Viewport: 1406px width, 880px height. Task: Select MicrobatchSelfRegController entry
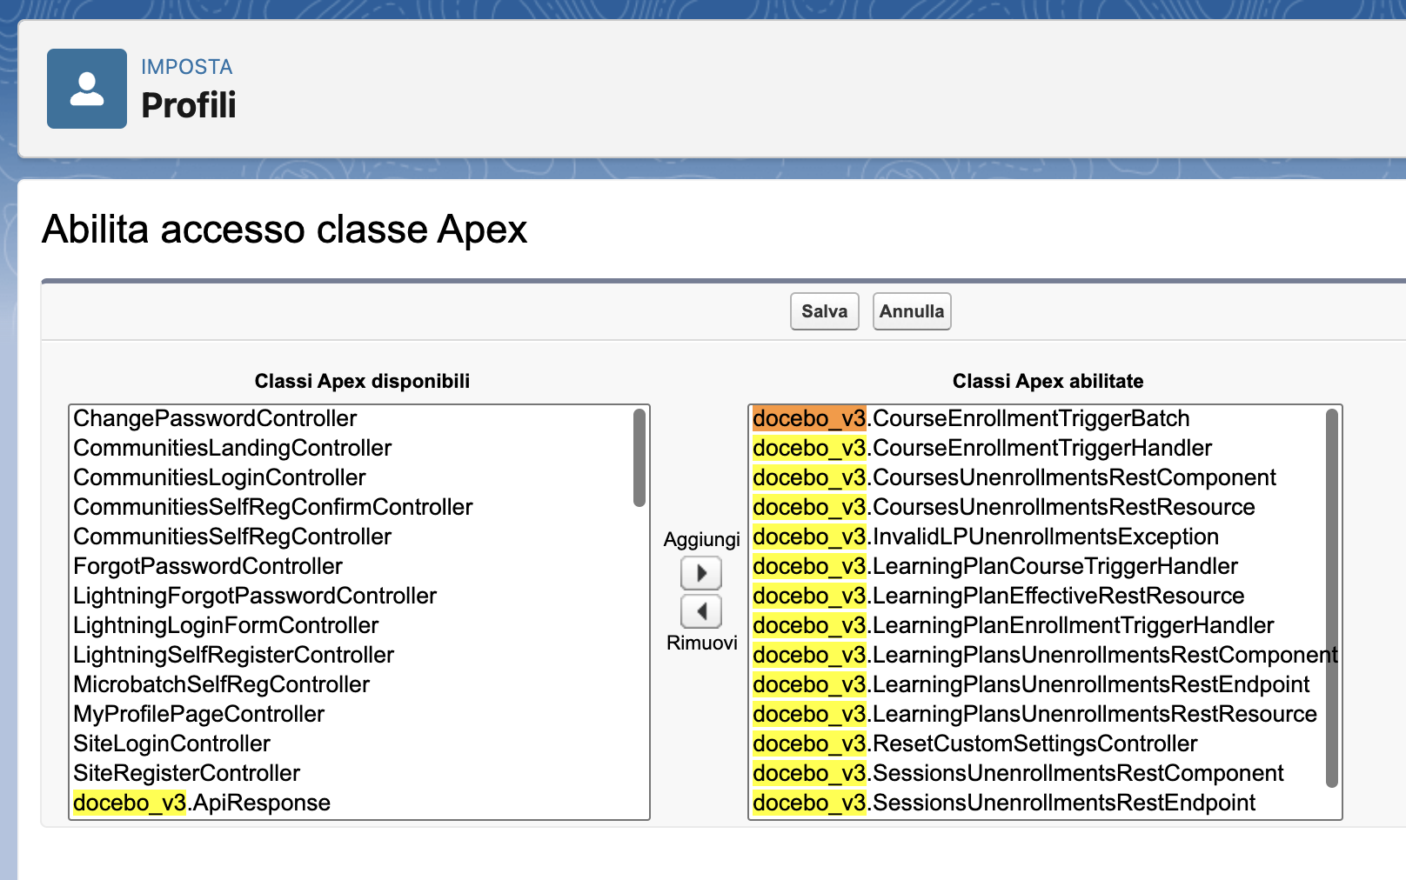point(221,684)
